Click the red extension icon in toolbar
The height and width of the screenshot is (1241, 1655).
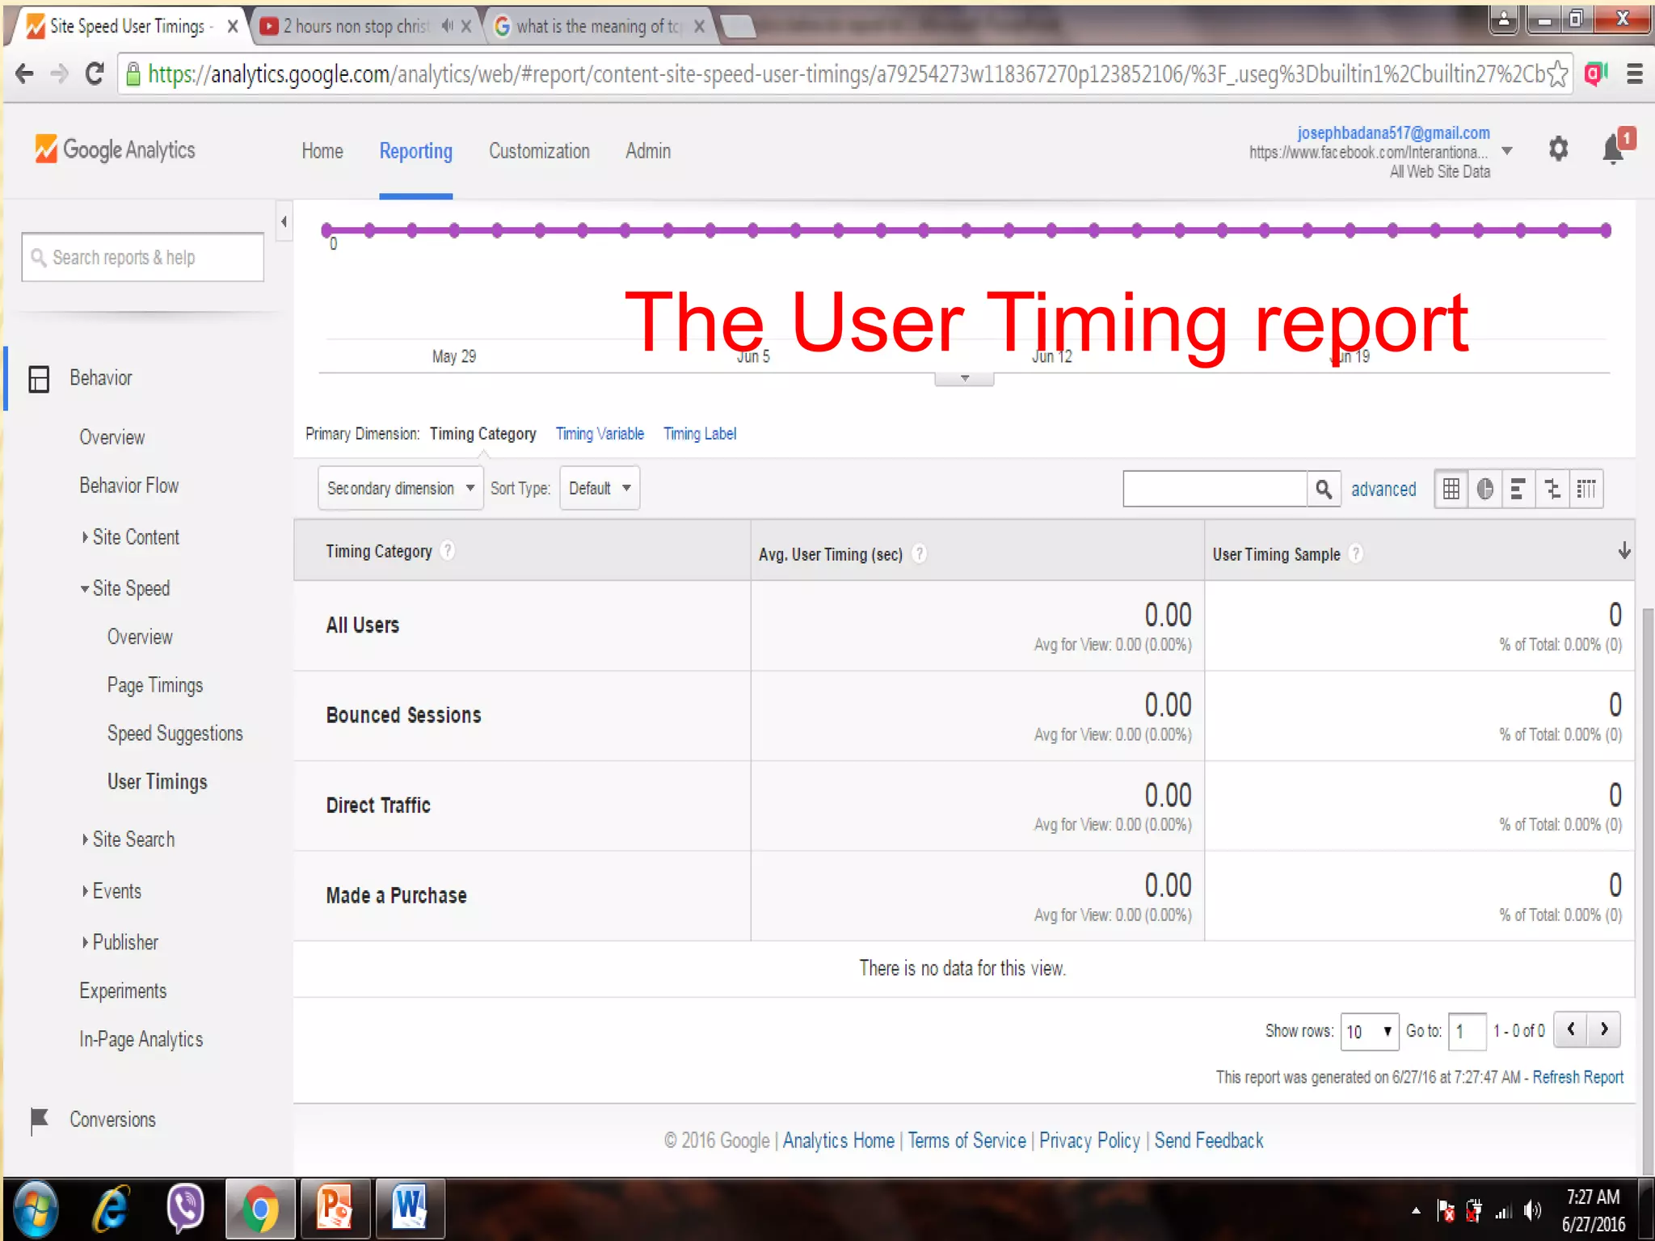pos(1596,74)
